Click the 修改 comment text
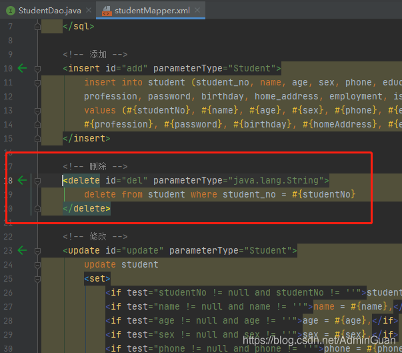Image resolution: width=402 pixels, height=353 pixels. point(98,236)
